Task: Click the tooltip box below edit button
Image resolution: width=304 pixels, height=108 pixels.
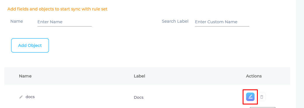Action: [262, 107]
